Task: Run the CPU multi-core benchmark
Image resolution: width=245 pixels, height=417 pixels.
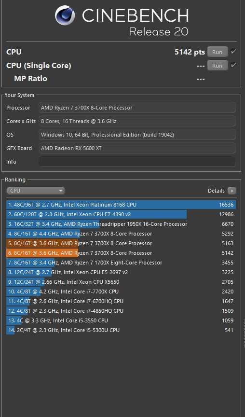Action: point(218,52)
